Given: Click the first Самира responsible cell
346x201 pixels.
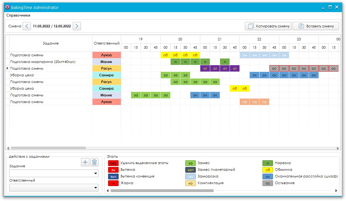Looking at the screenshot, I should 107,75.
